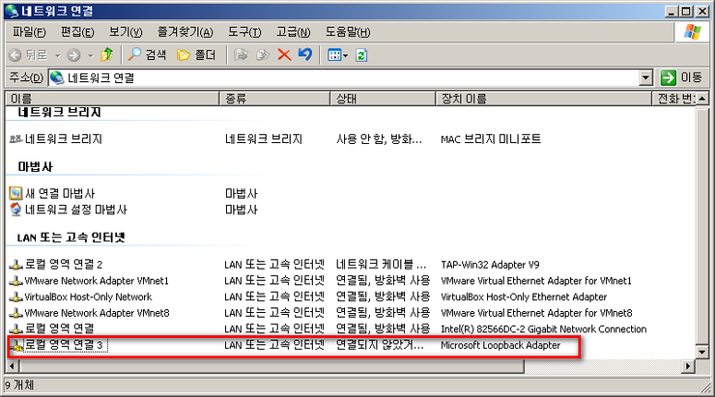Click the 검색 search button
Screen dimensions: 715x397
pos(147,55)
